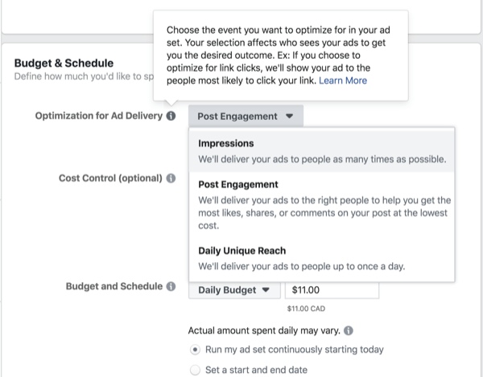Open the Post Engagement optimization dropdown

(x=246, y=116)
